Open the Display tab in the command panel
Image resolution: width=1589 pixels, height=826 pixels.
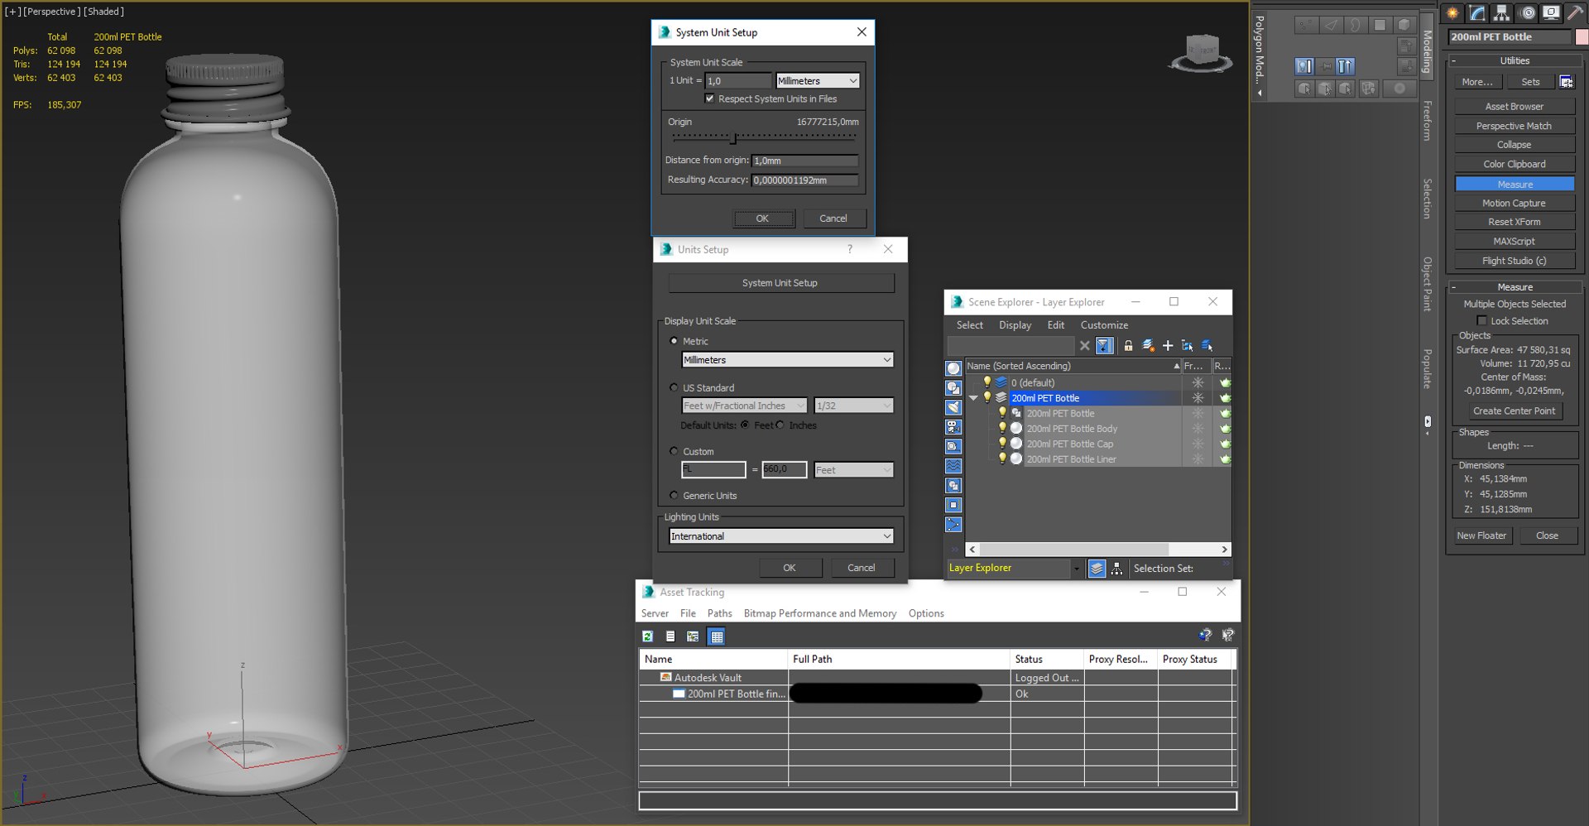click(x=1551, y=13)
